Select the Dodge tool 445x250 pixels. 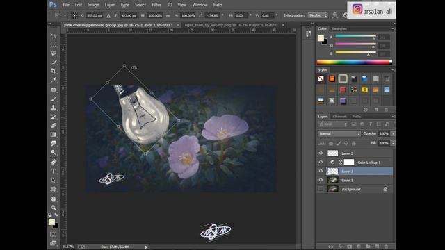[53, 153]
